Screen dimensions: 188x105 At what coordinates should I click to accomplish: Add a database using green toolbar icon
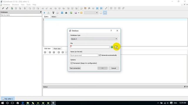coord(12,8)
